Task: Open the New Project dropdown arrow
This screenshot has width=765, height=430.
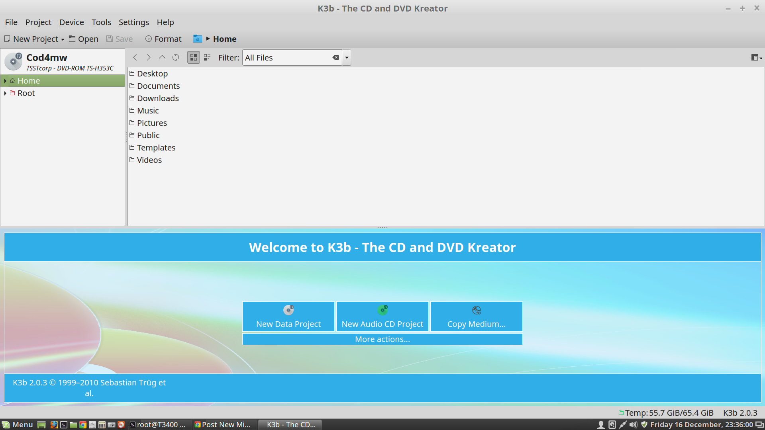Action: [63, 39]
